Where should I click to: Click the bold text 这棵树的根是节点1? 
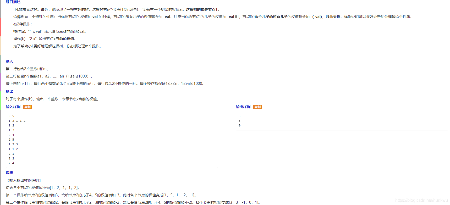pos(203,9)
